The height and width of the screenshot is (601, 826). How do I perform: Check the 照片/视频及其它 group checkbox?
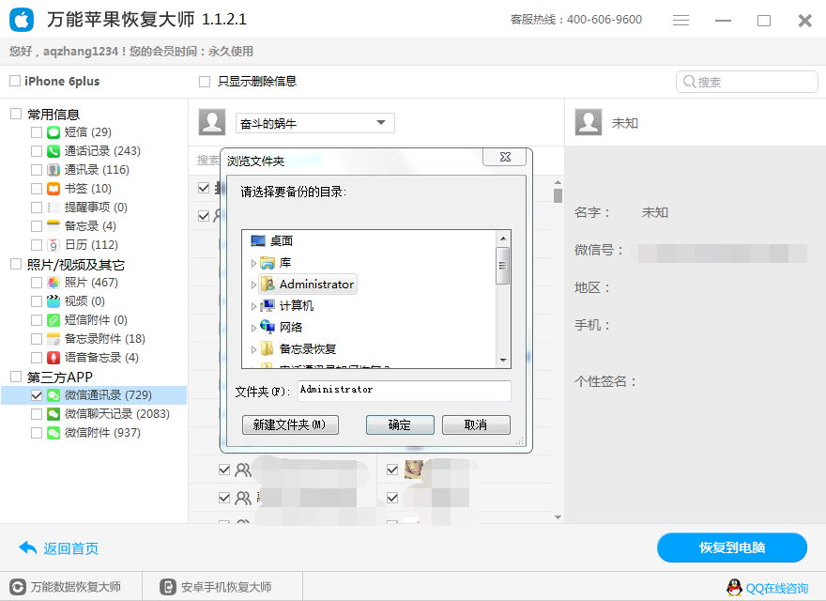point(16,264)
